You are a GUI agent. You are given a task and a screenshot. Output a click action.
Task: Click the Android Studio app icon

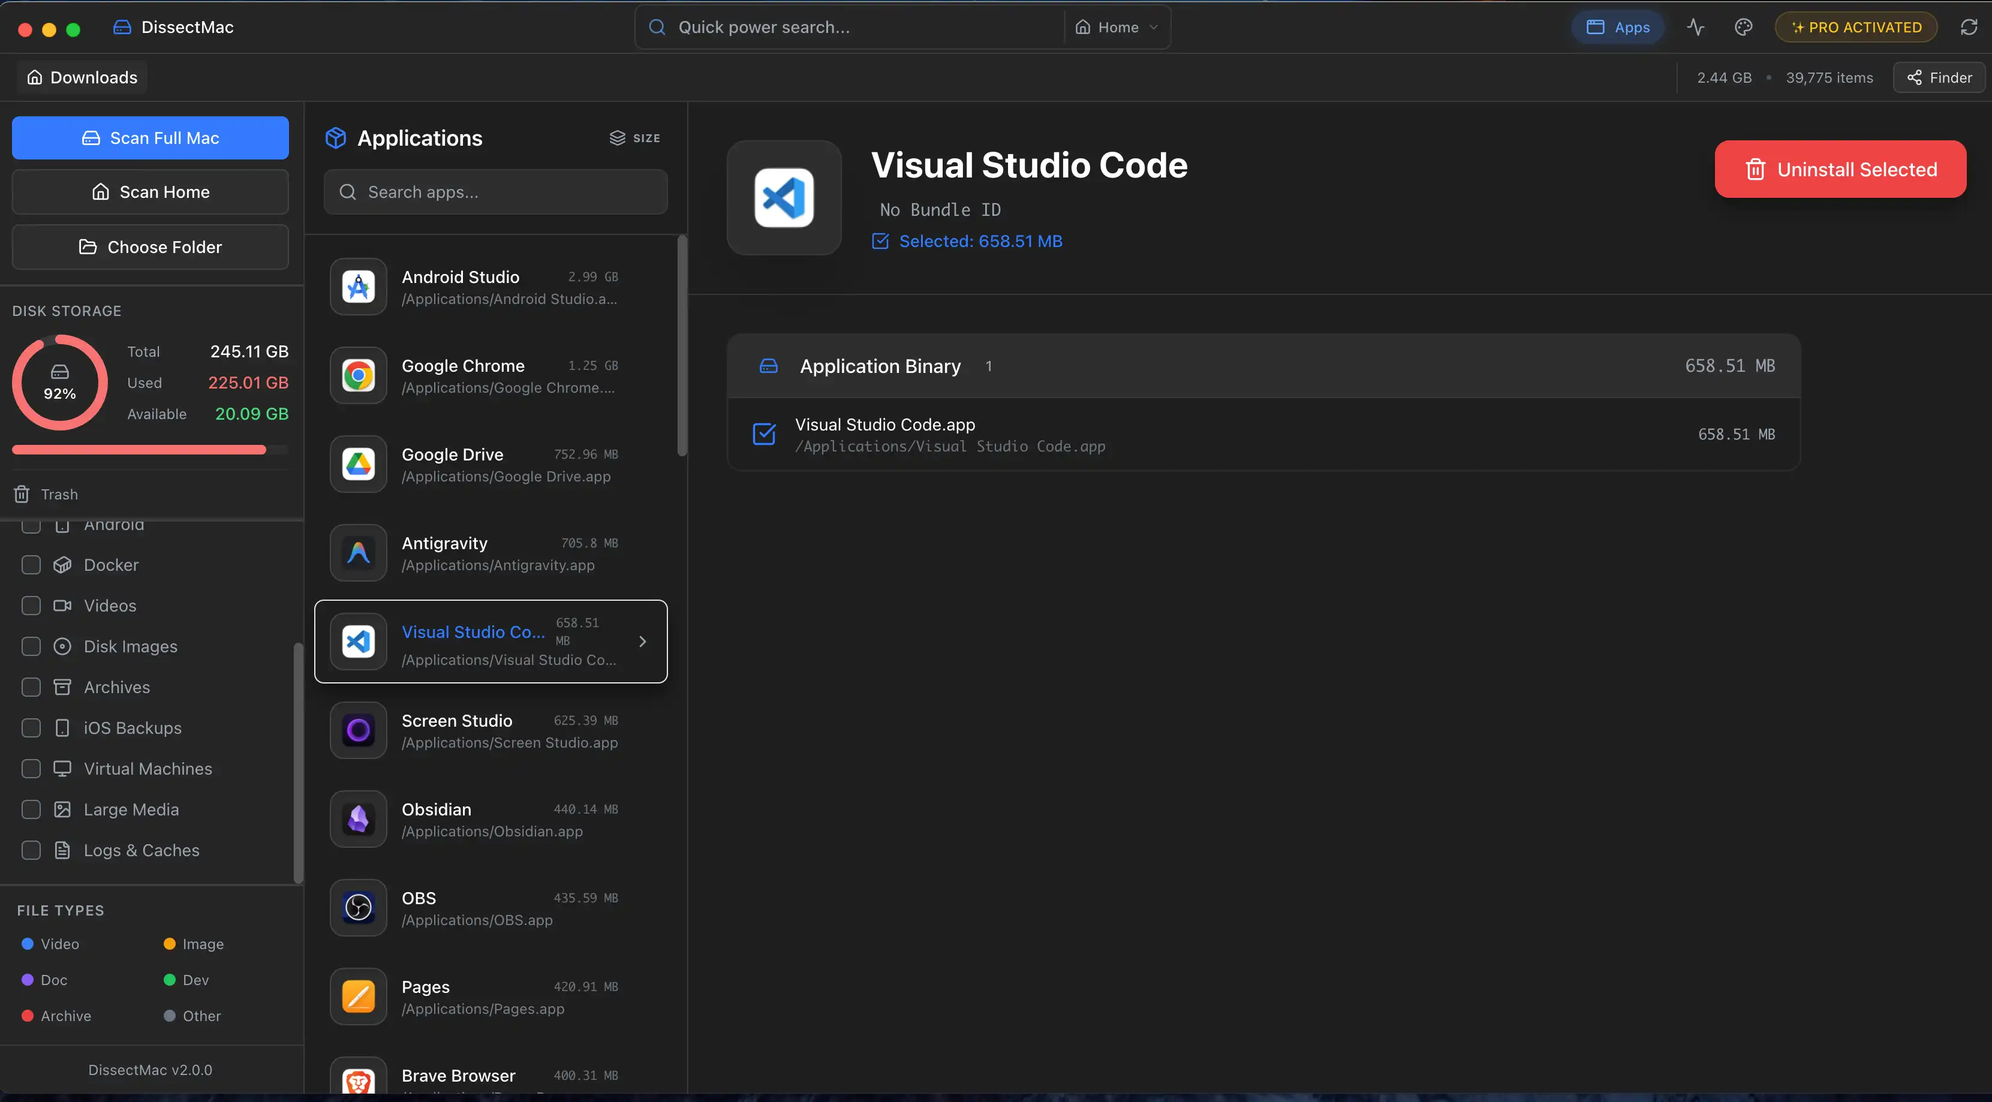[x=358, y=287]
